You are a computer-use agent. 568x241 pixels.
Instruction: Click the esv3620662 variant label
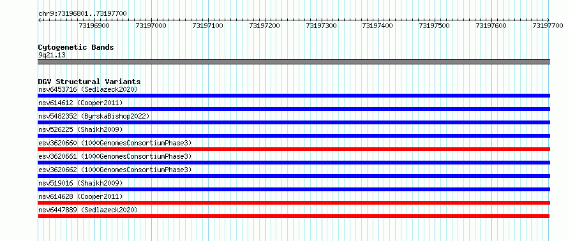pyautogui.click(x=115, y=170)
